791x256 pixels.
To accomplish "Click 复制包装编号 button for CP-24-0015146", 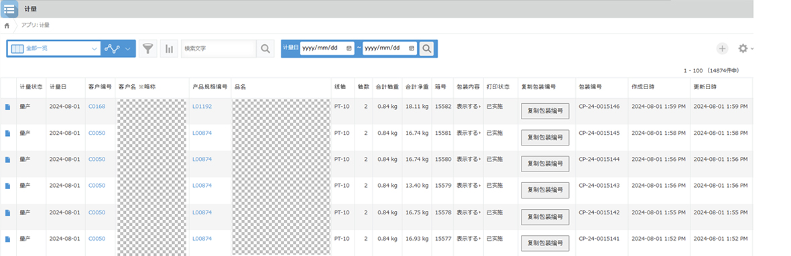I will coord(545,111).
